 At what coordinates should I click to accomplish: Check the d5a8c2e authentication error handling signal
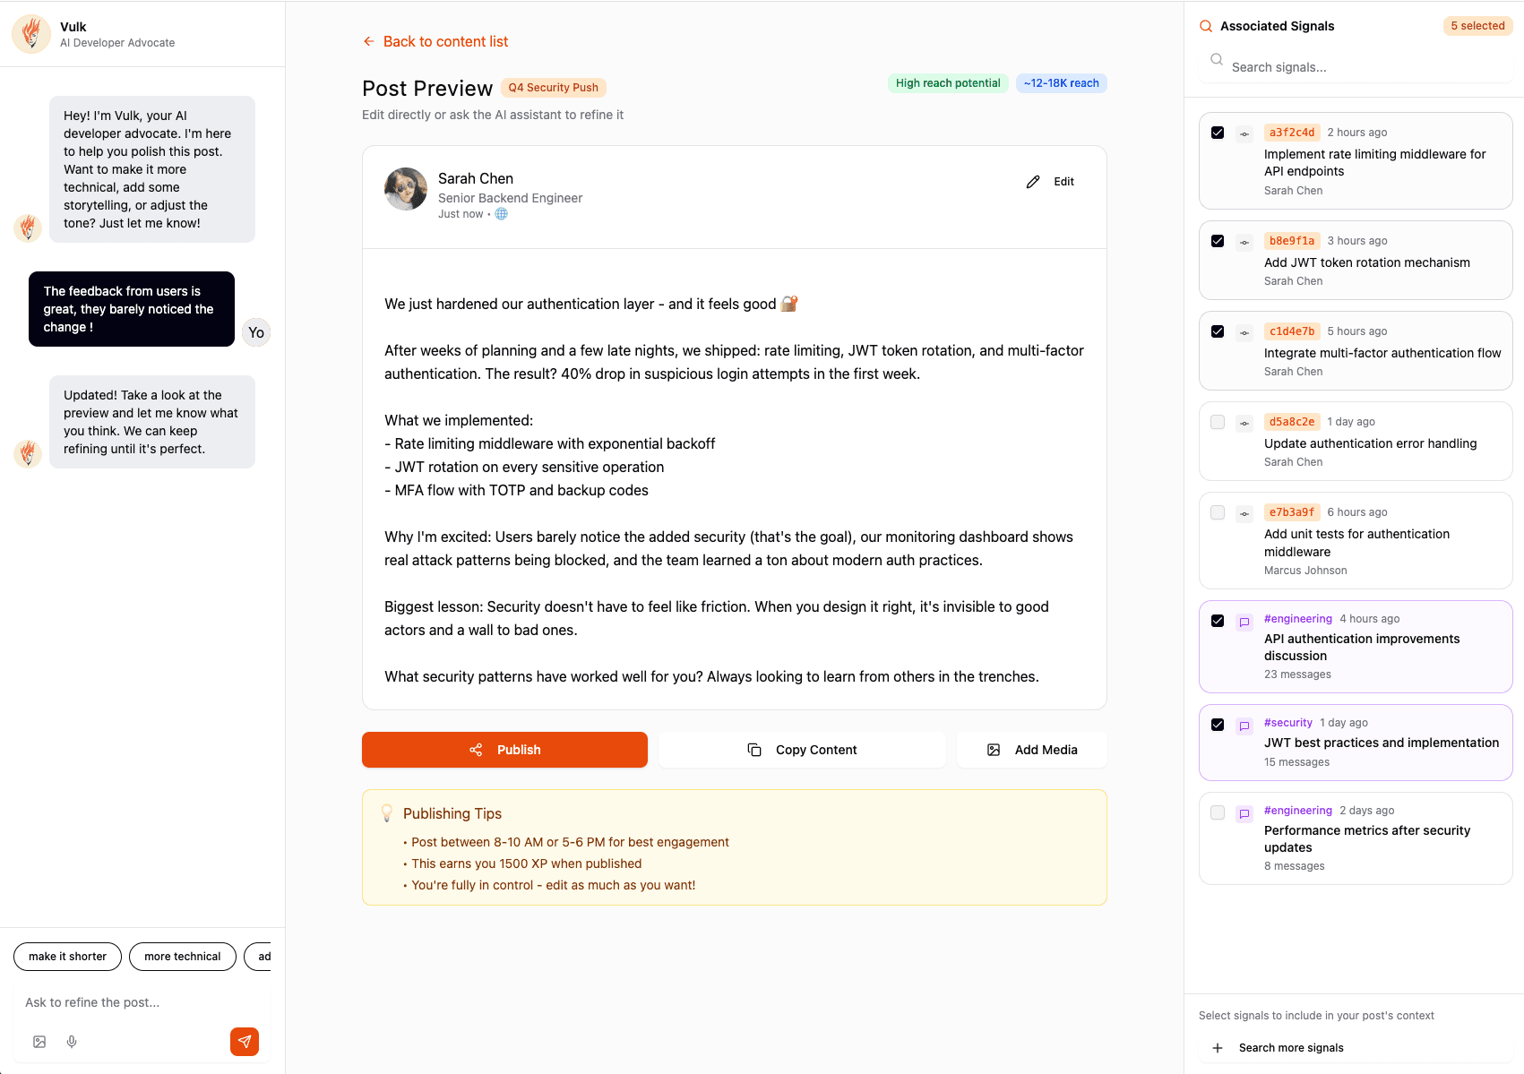[1218, 422]
